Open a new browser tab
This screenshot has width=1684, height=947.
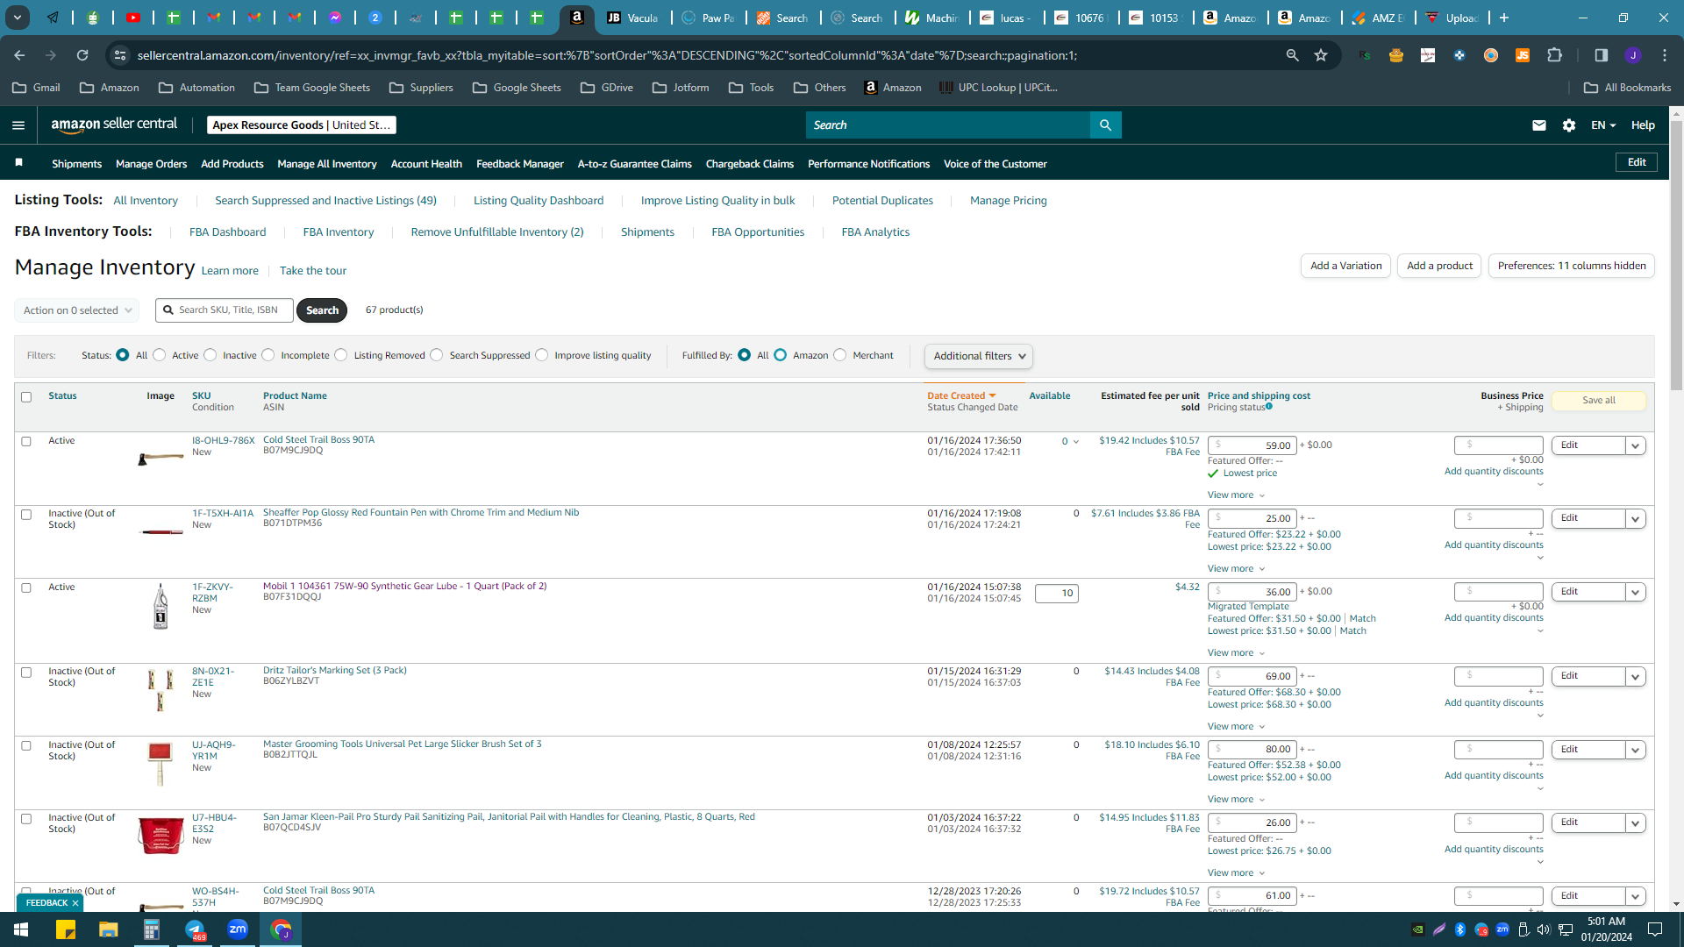tap(1504, 18)
